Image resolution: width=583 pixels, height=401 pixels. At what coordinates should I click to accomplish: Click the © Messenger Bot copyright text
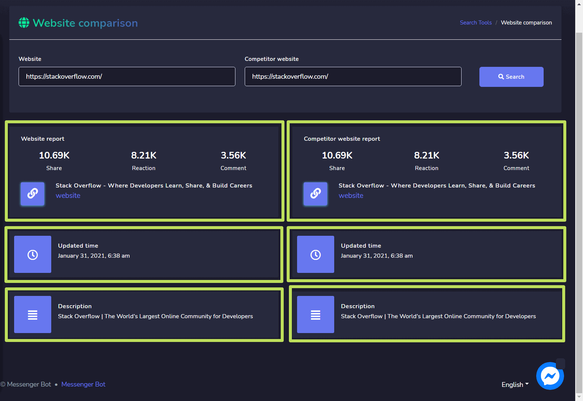point(26,384)
